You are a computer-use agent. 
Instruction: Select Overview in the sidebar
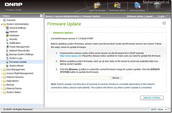coord(11,20)
